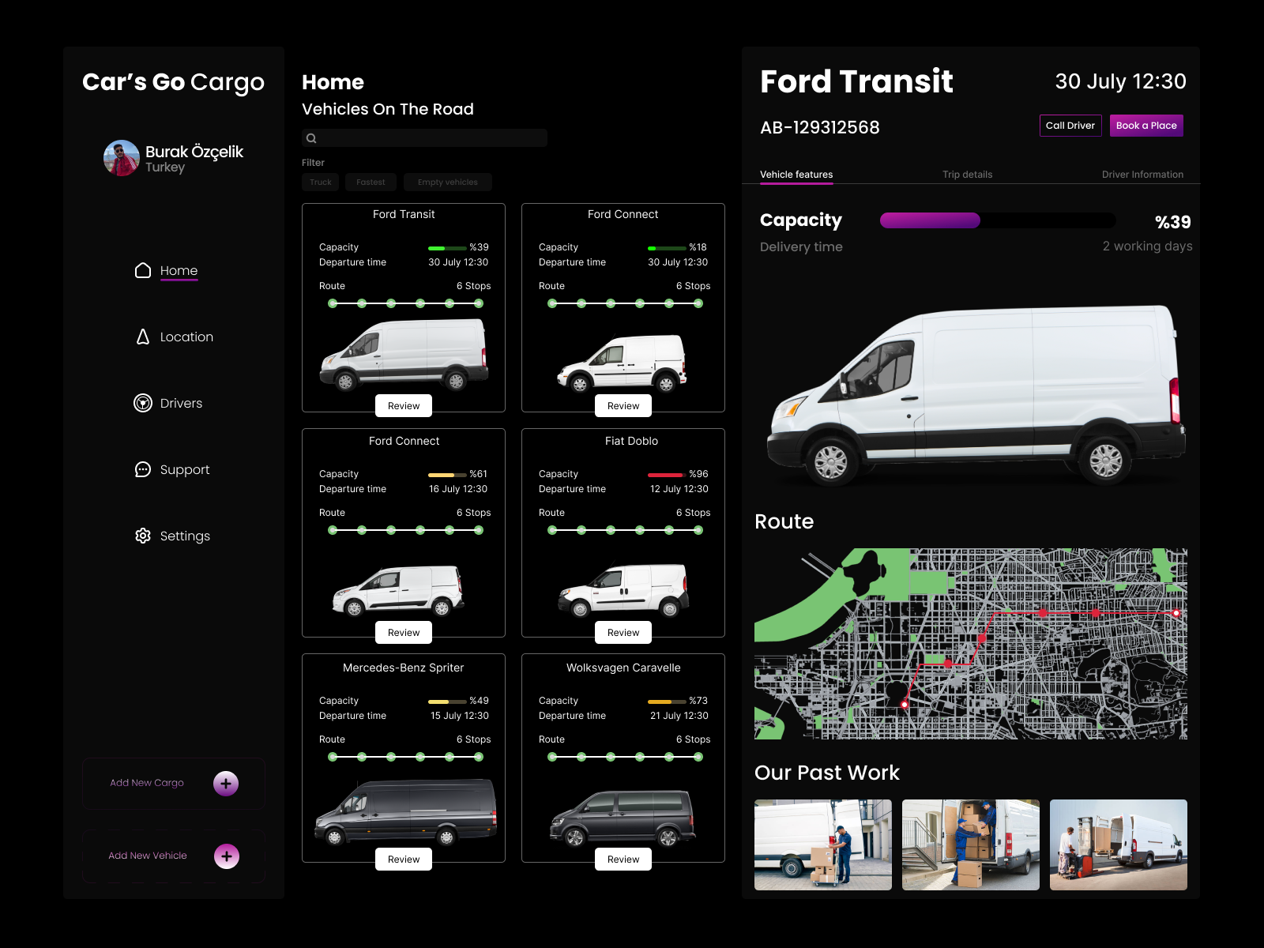Click Burak Özçelik's profile picture
The image size is (1264, 948).
121,157
